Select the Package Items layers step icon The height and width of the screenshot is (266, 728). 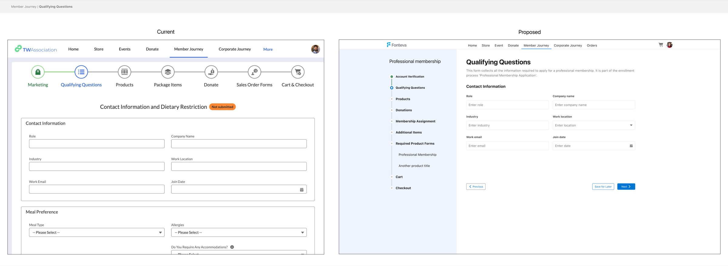[x=168, y=72]
